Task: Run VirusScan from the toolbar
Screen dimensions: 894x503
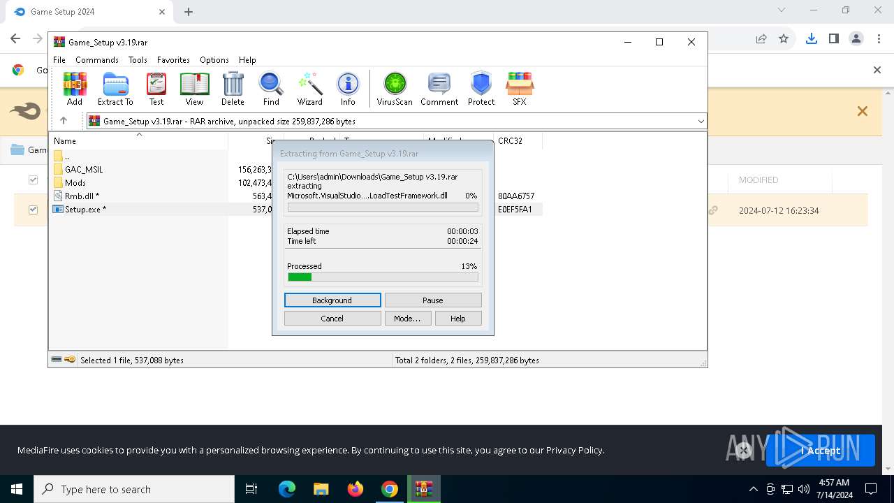Action: 395,89
